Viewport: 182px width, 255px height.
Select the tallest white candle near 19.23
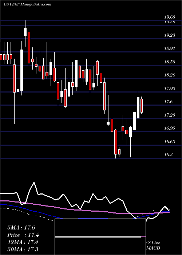coord(21,70)
